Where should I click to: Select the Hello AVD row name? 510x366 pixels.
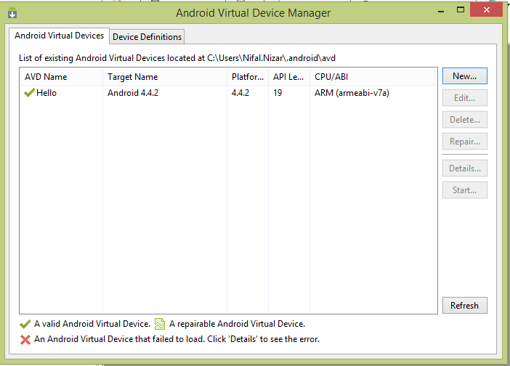point(46,93)
